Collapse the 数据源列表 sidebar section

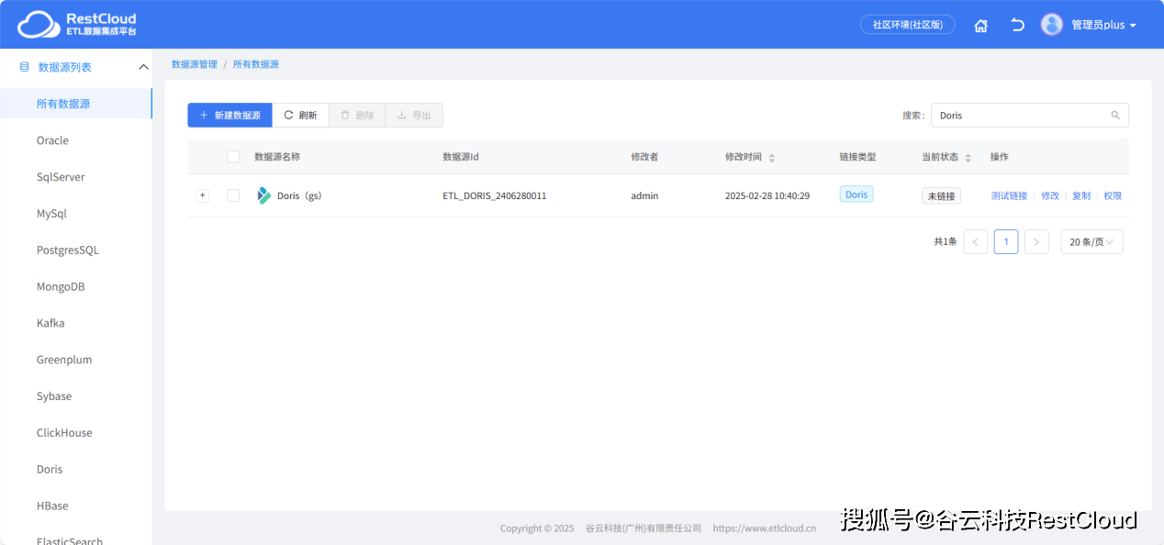[x=143, y=67]
